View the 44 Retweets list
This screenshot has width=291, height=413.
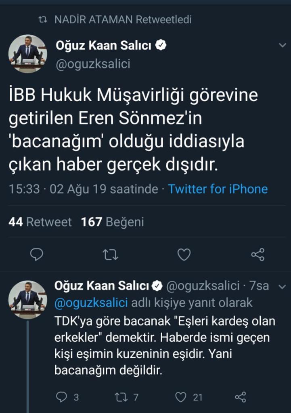point(40,222)
